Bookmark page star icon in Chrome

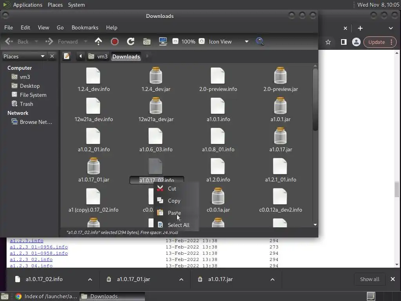pos(328,42)
